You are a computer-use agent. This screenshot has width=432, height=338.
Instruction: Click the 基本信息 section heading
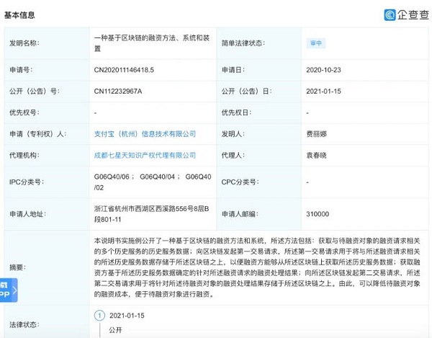19,15
